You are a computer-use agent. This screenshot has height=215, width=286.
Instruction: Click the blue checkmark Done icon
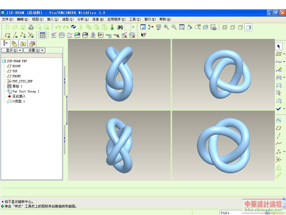[x=278, y=109]
